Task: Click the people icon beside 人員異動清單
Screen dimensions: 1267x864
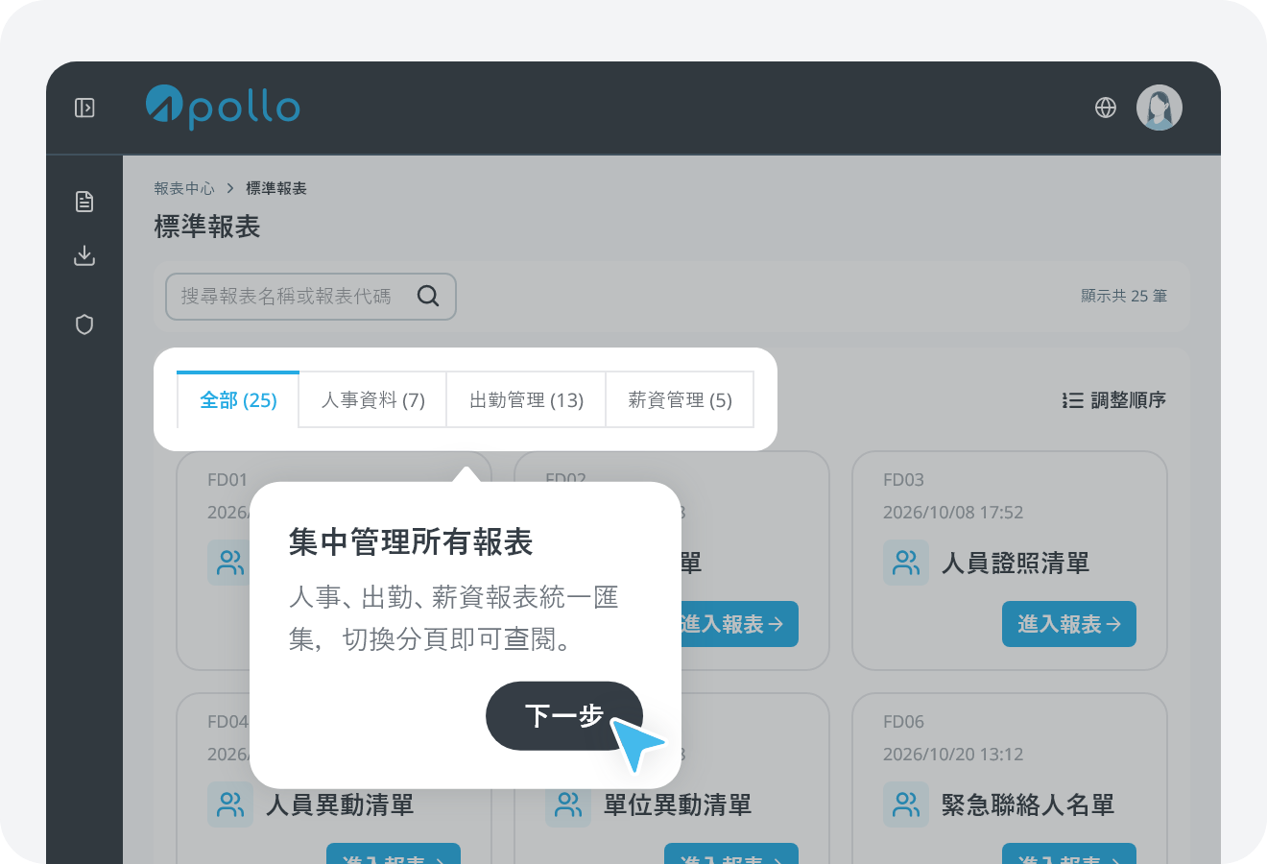Action: (x=230, y=804)
